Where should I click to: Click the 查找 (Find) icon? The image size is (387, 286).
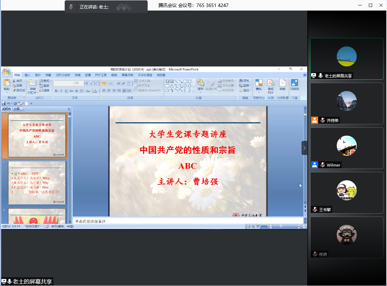(x=245, y=81)
